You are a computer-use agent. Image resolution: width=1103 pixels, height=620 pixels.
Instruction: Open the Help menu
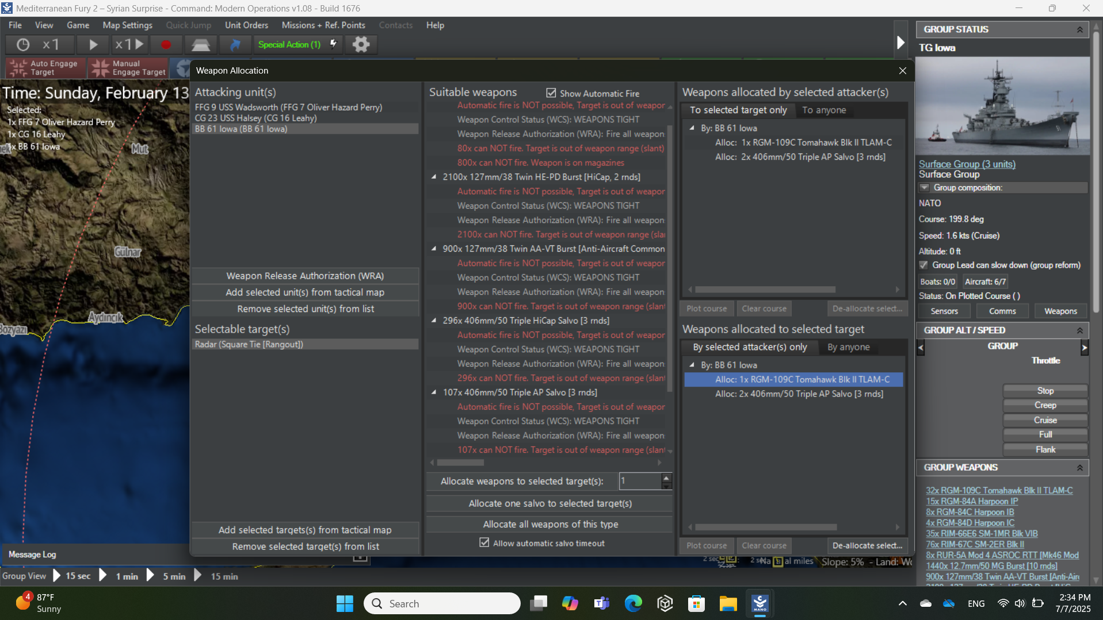tap(435, 25)
